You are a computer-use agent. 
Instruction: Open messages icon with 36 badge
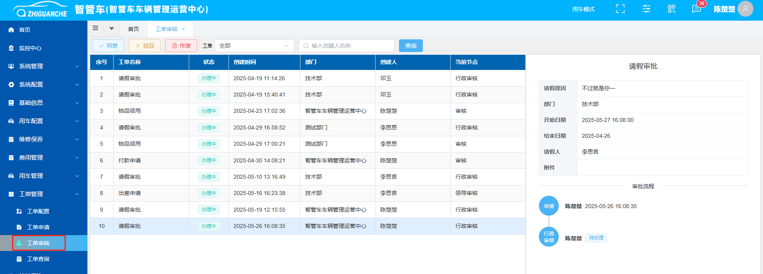click(x=696, y=9)
